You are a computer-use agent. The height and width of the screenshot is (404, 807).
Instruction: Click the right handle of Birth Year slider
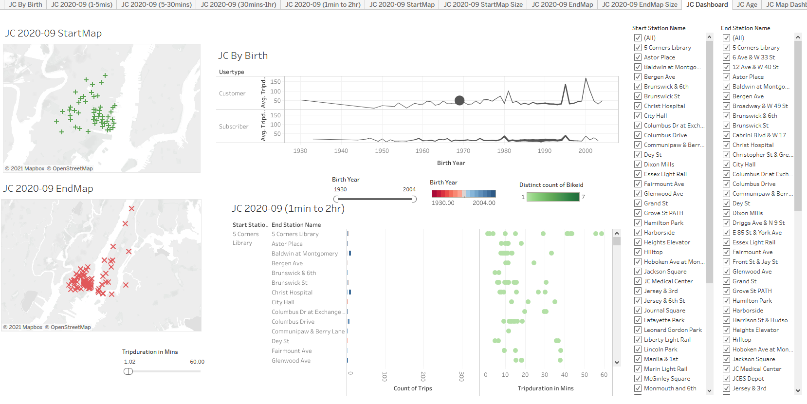414,199
